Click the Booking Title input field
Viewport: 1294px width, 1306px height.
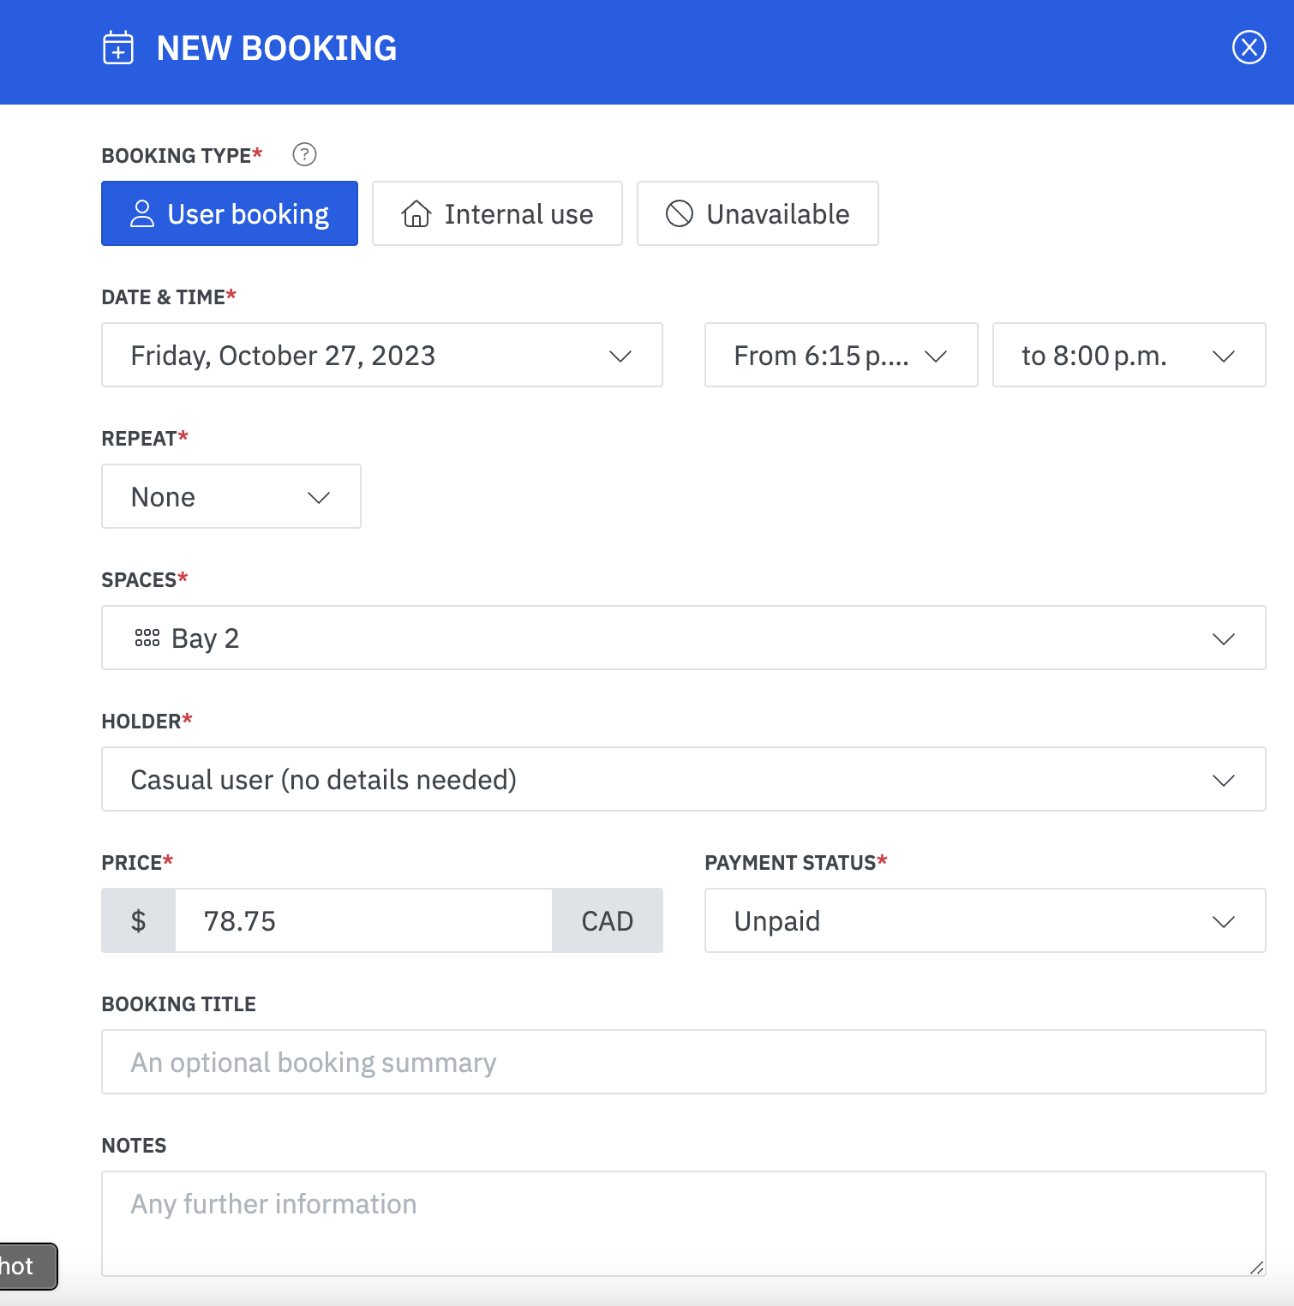(683, 1062)
